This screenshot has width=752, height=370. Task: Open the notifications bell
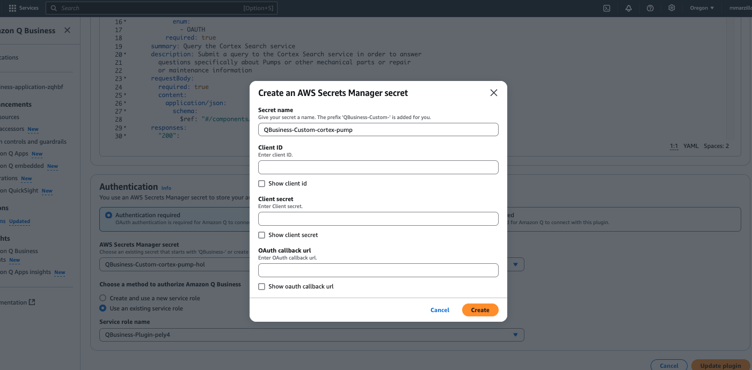click(x=629, y=8)
